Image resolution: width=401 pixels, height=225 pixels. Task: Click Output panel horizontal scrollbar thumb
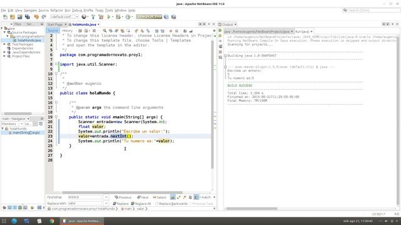pos(252,209)
